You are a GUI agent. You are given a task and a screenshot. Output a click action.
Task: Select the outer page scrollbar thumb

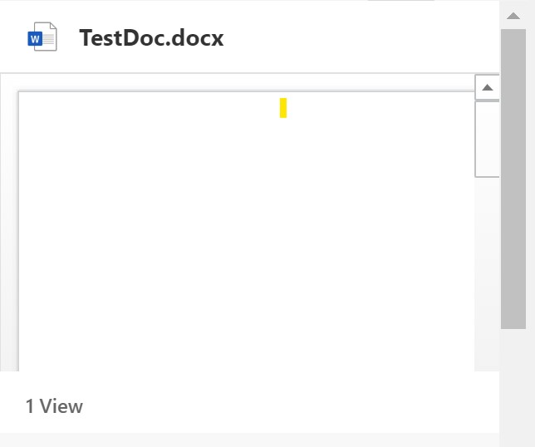point(513,179)
